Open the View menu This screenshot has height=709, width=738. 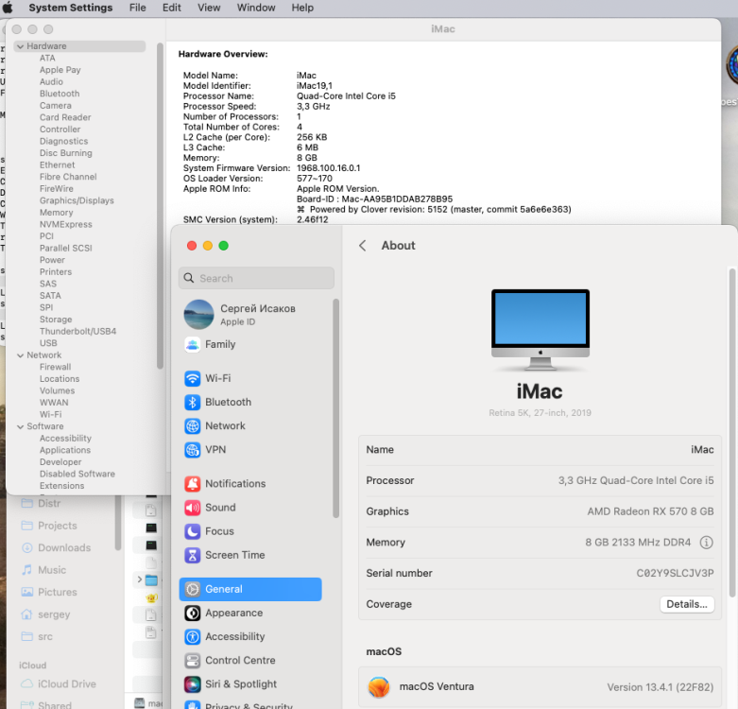pos(209,8)
